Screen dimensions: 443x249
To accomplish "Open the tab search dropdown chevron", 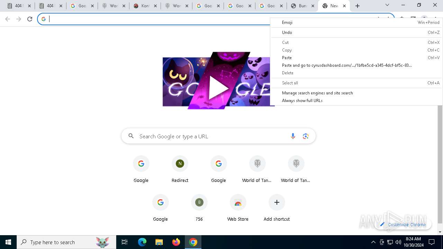I will (387, 5).
